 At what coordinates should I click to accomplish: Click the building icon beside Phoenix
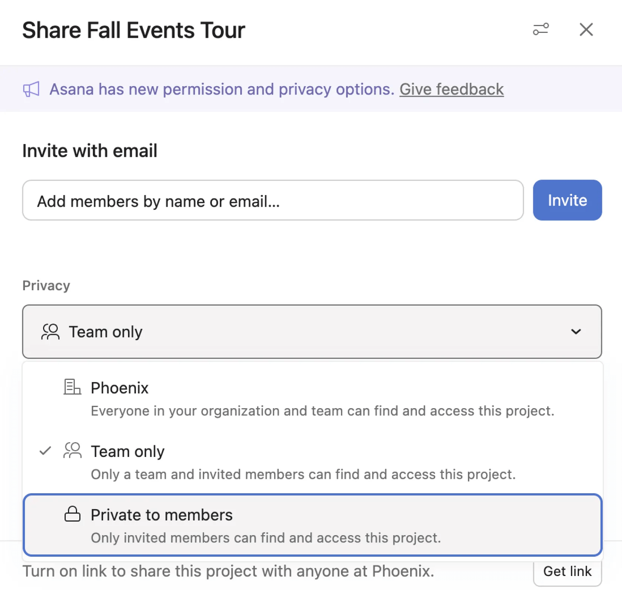73,387
